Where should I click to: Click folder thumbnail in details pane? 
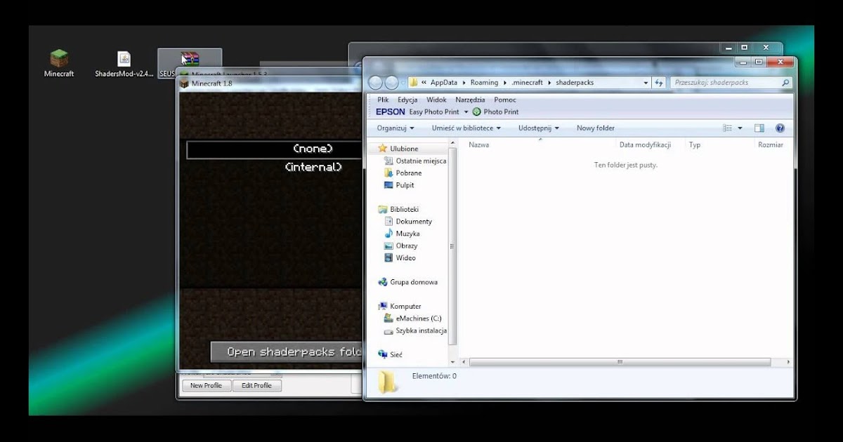387,383
